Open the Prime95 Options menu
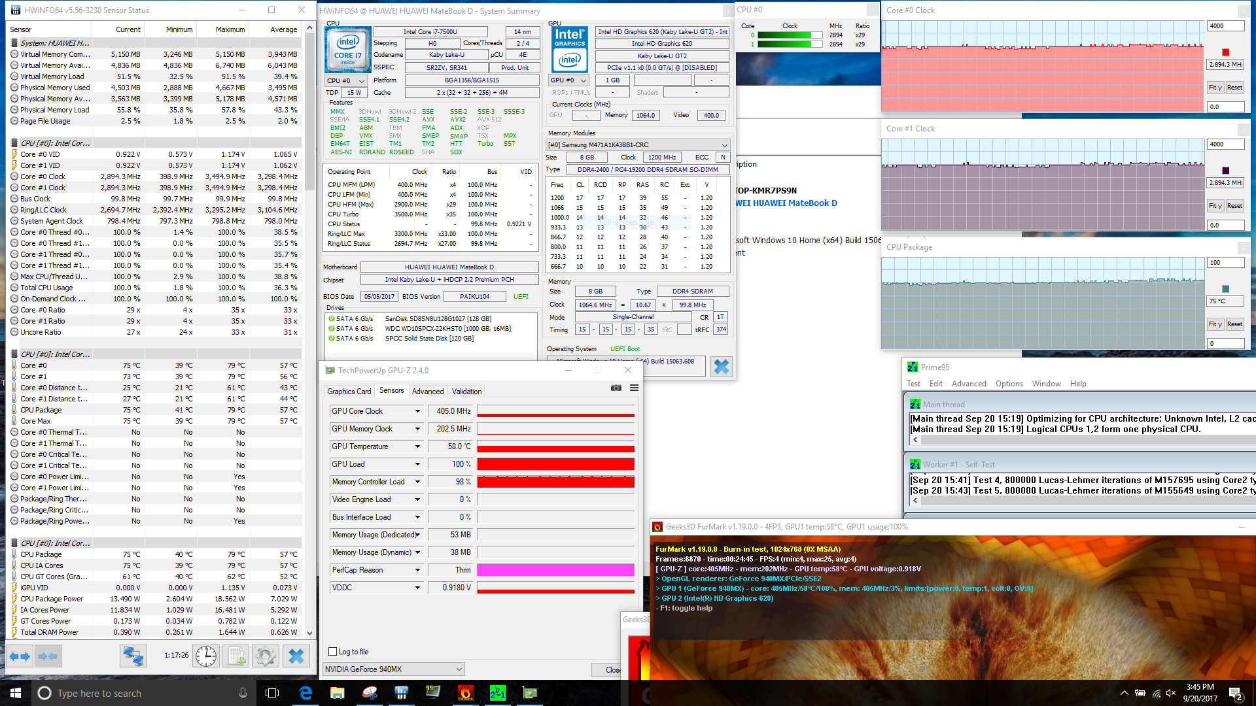This screenshot has height=706, width=1256. (1009, 384)
